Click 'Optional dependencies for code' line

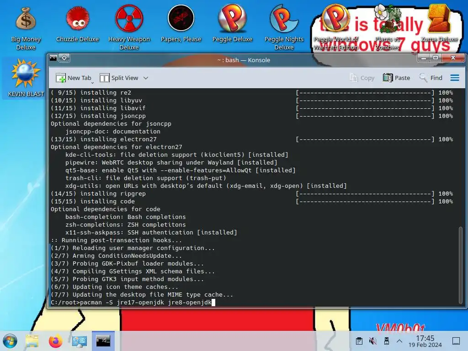click(x=106, y=209)
